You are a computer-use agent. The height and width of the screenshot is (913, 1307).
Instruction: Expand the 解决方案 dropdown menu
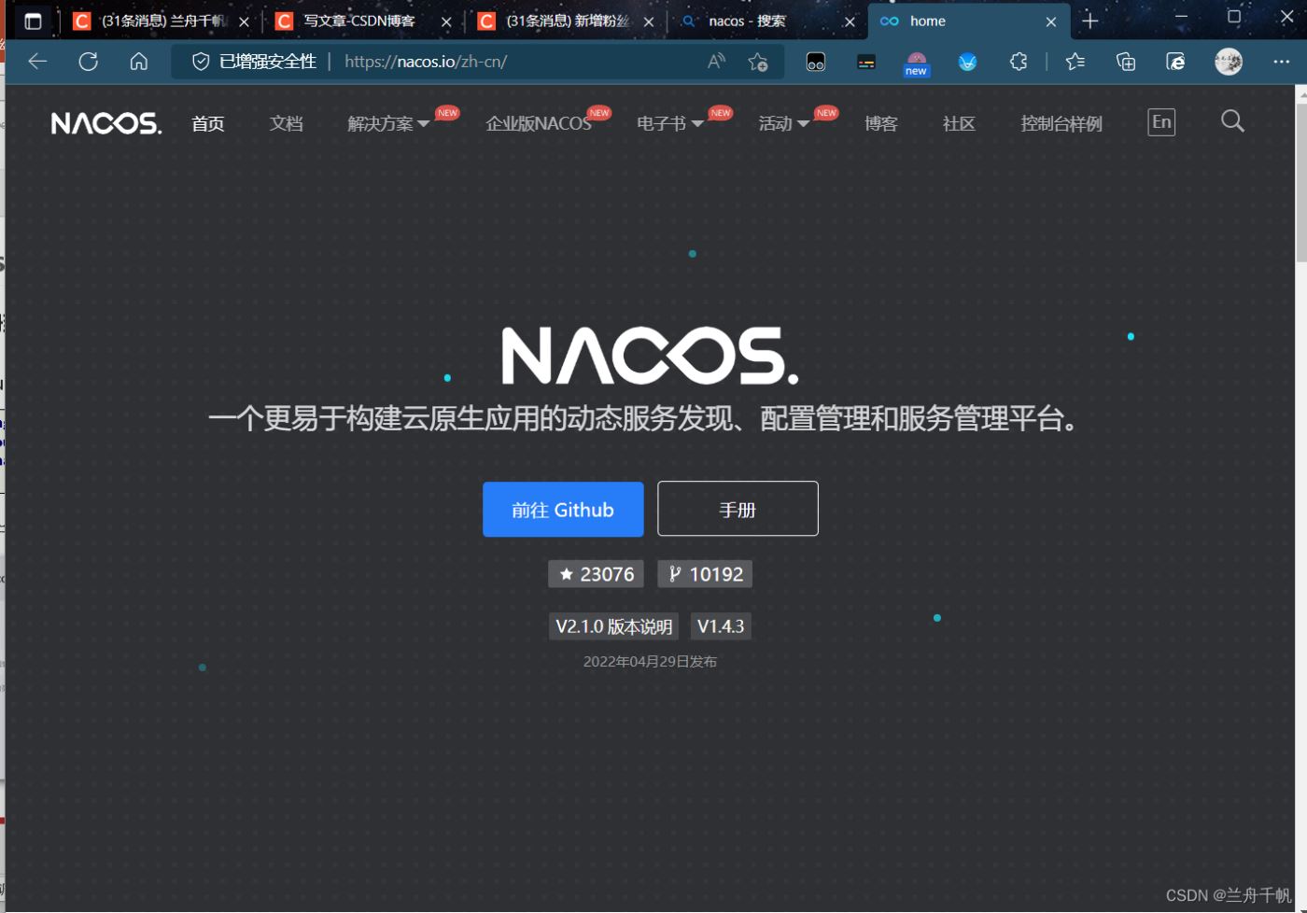click(388, 123)
